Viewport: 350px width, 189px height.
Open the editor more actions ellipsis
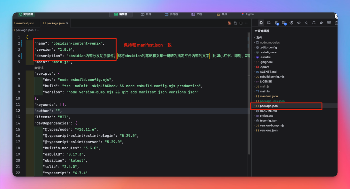coord(247,23)
